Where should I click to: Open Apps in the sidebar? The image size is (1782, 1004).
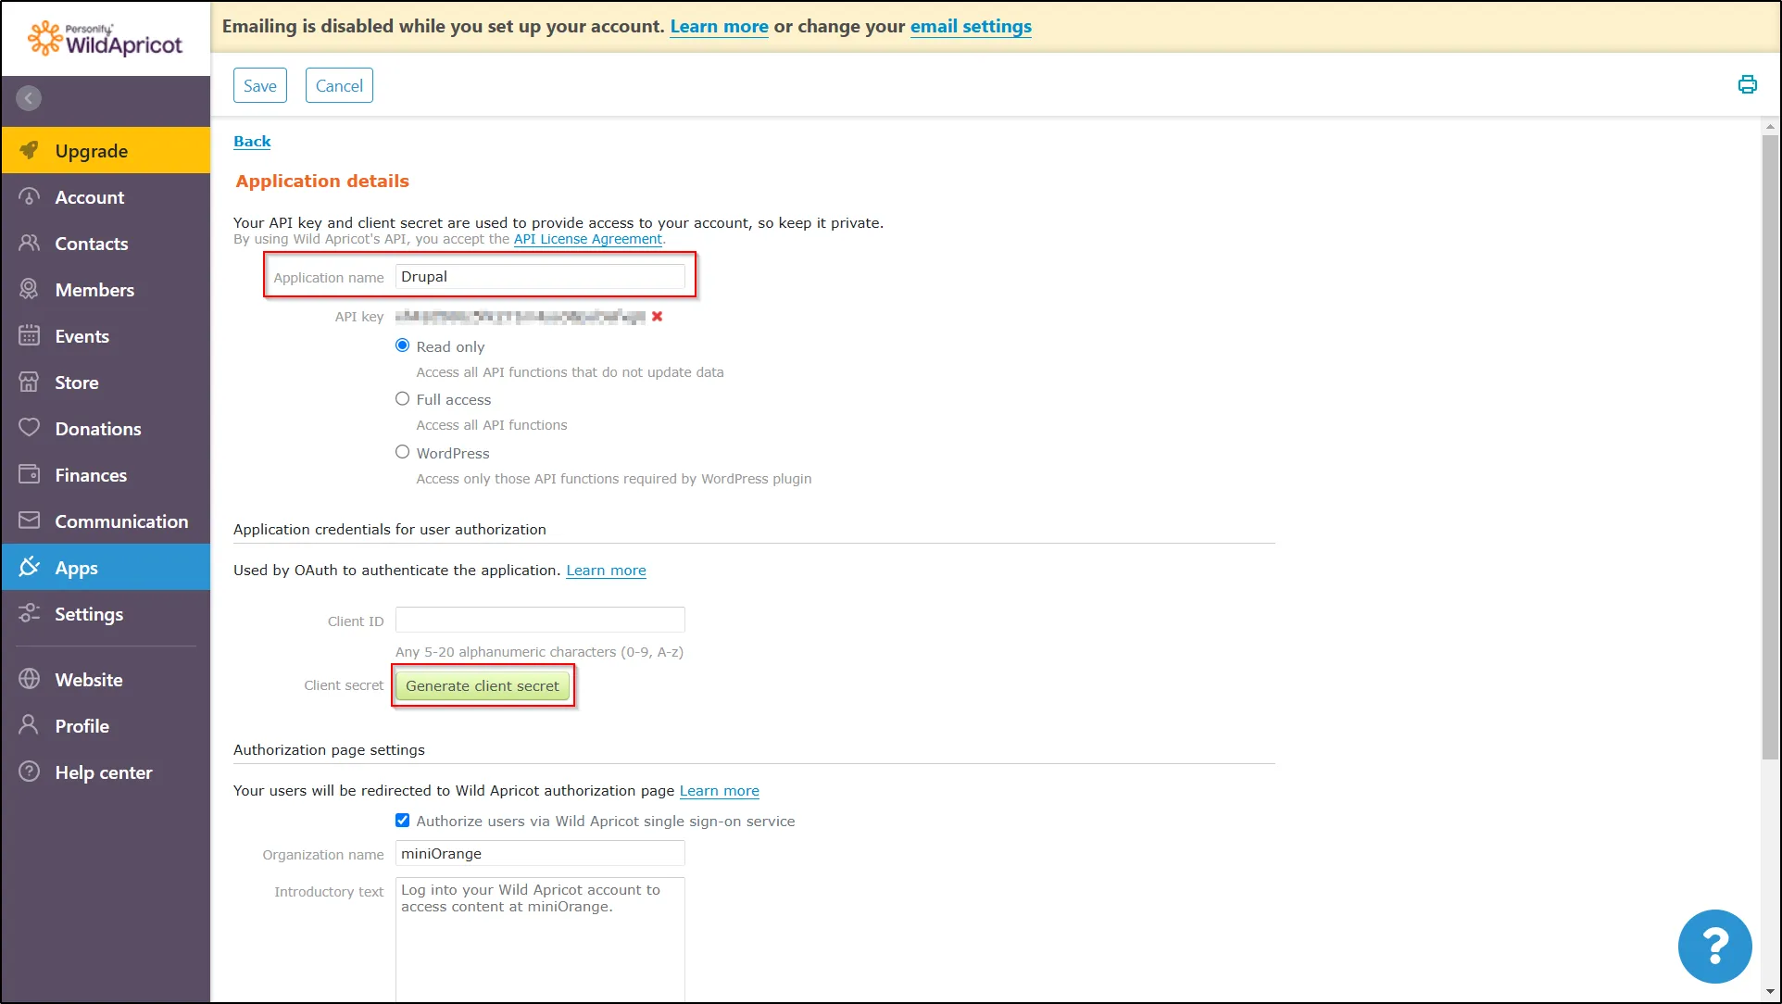(106, 567)
